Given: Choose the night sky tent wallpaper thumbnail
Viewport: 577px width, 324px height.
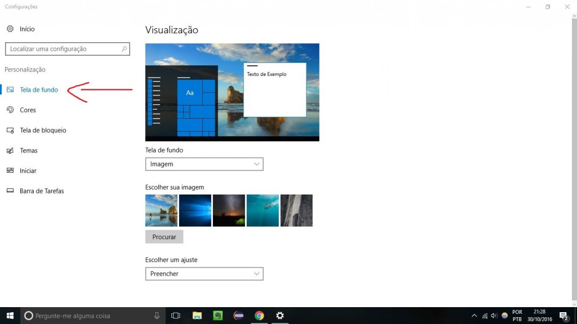Looking at the screenshot, I should point(229,210).
